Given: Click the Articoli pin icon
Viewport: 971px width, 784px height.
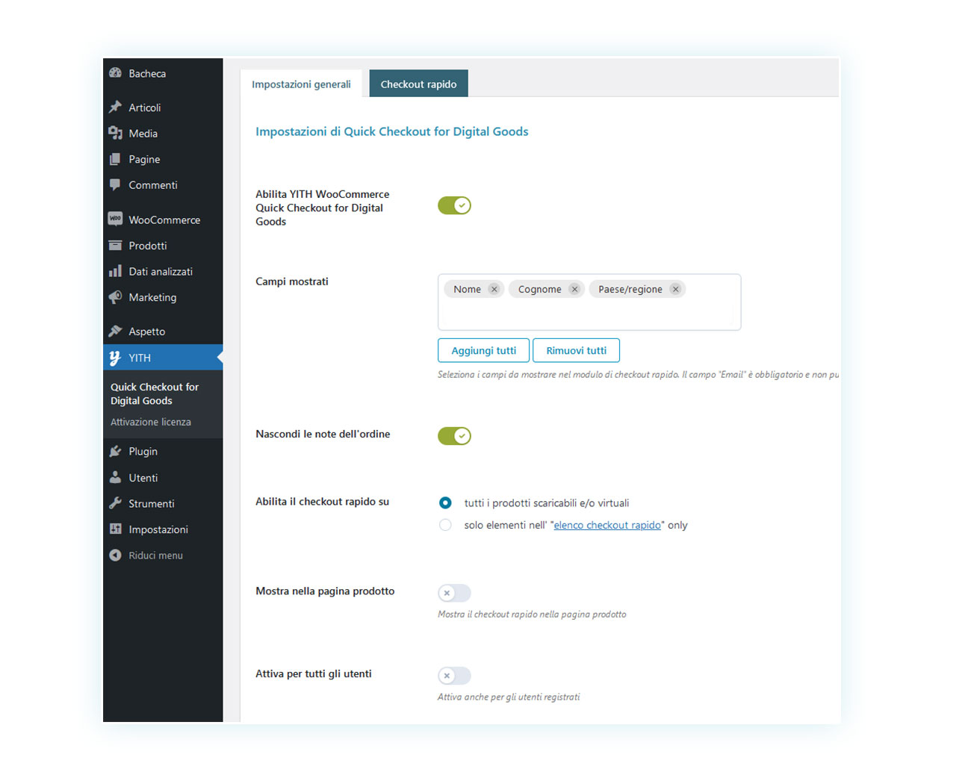Looking at the screenshot, I should pyautogui.click(x=115, y=108).
